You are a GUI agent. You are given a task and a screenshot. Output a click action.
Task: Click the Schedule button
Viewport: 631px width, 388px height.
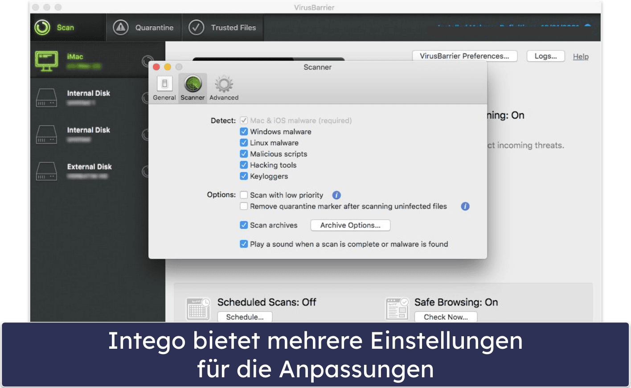245,317
